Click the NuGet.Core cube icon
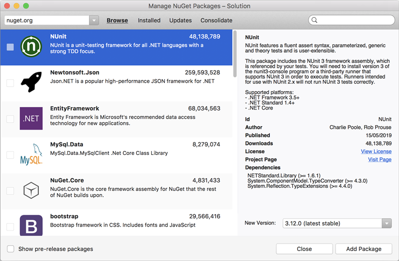This screenshot has height=261, width=399. point(31,190)
